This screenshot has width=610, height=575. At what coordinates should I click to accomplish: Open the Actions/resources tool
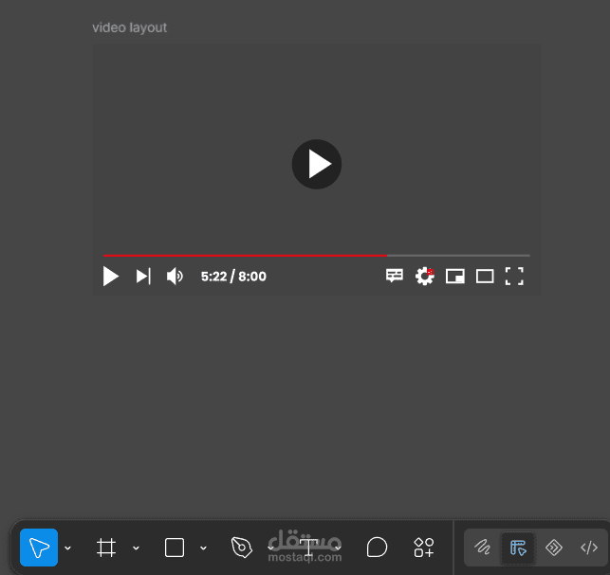424,547
